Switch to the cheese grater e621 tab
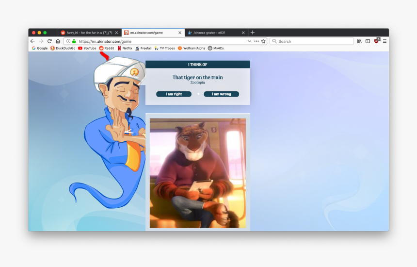417x267 pixels. pyautogui.click(x=216, y=33)
